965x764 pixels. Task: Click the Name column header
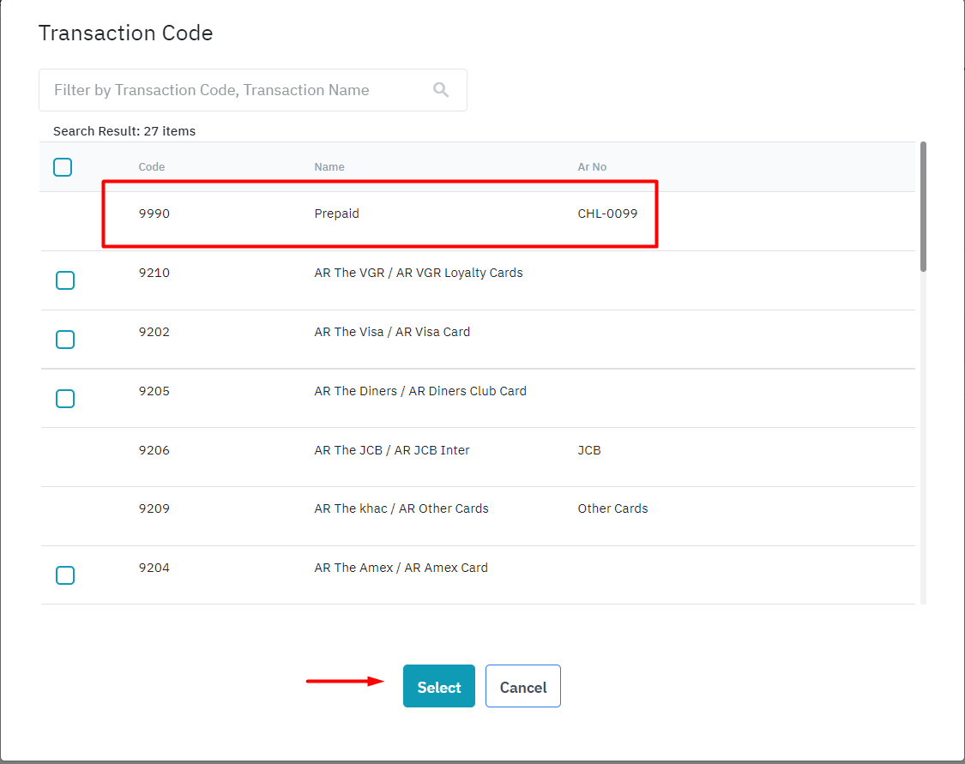tap(329, 167)
